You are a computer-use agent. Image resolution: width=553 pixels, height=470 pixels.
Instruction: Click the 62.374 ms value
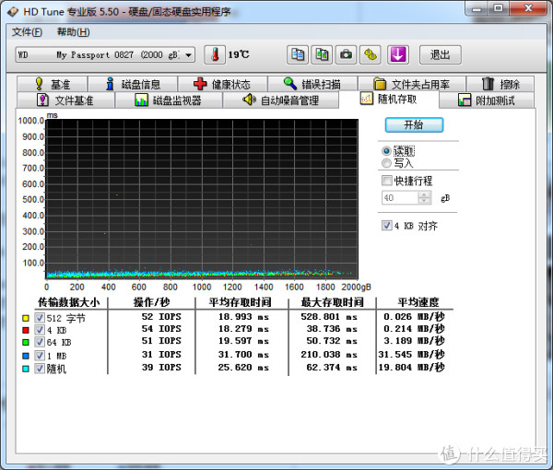[x=332, y=367]
